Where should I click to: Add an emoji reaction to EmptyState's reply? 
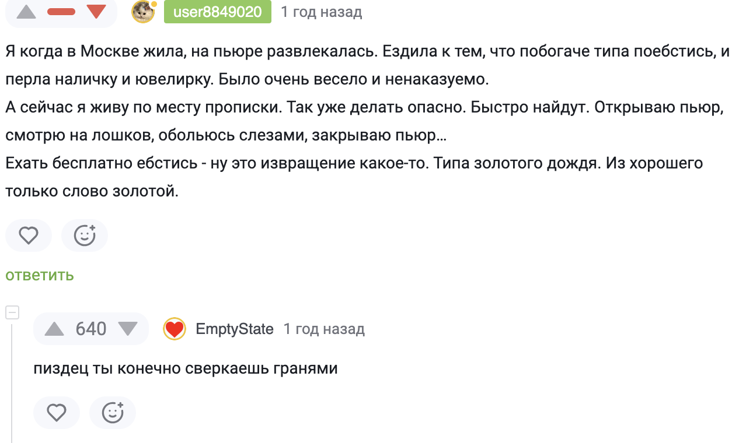tap(113, 413)
